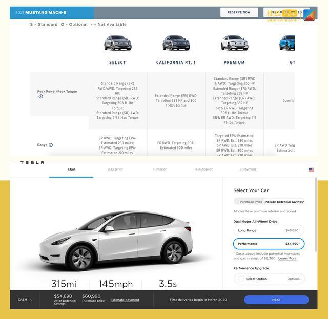This screenshot has height=319, width=328.
Task: Switch to the 5.Payment tab
Action: pos(248,169)
